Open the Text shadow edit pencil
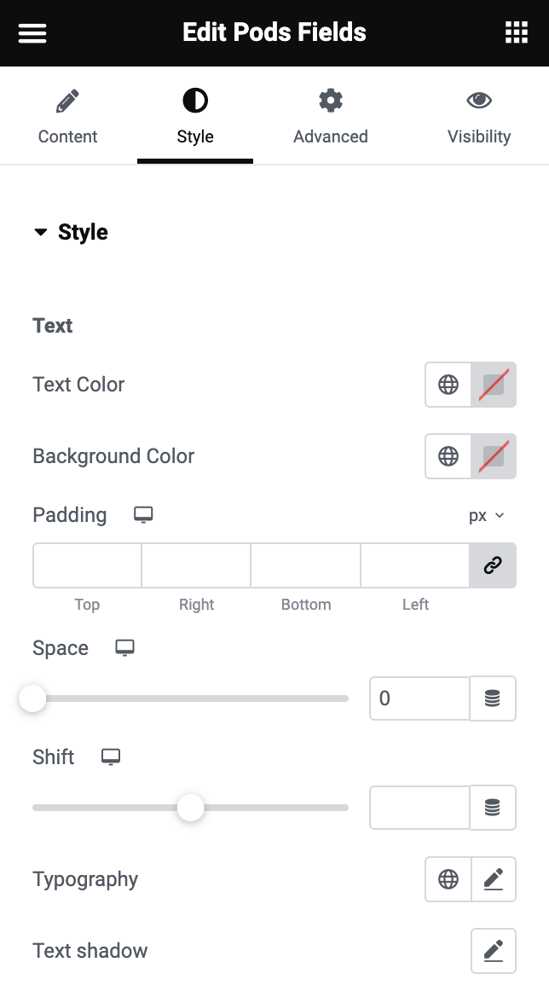Screen dimensions: 549x991 tap(494, 951)
